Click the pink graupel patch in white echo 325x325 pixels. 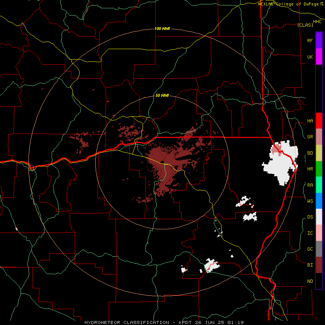point(276,149)
